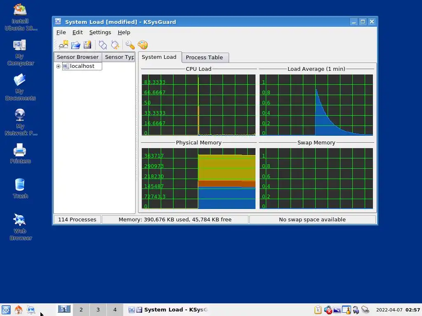Click the Klipper clipboard tray icon
Image resolution: width=422 pixels, height=316 pixels.
318,310
